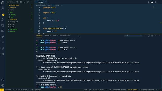The height and width of the screenshot is (91, 162).
Task: Click New File icon in Explorer header
Action: coord(17,2)
